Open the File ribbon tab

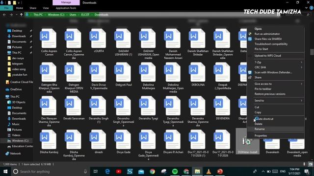tap(6, 8)
